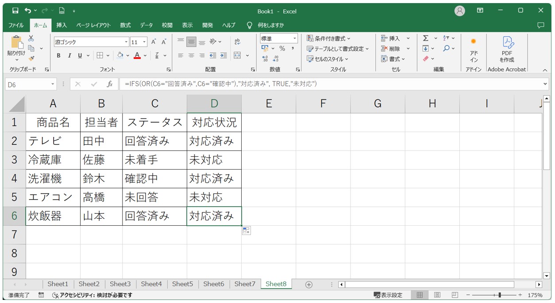Click 表示設定 in status bar

(388, 295)
